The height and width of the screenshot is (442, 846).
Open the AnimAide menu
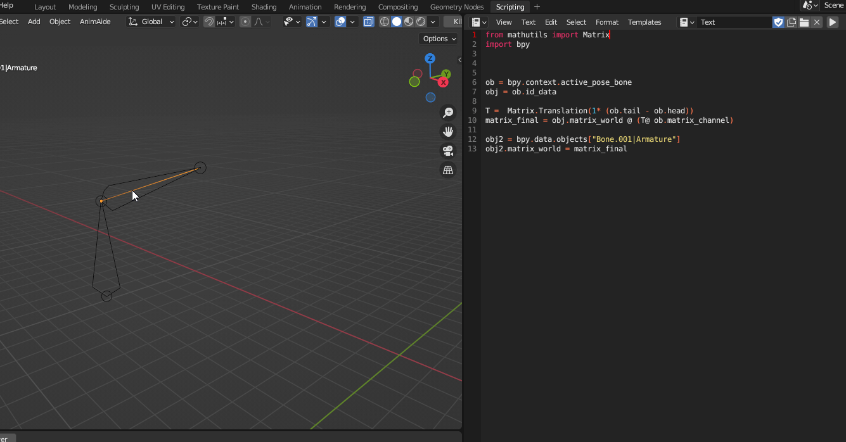click(95, 21)
